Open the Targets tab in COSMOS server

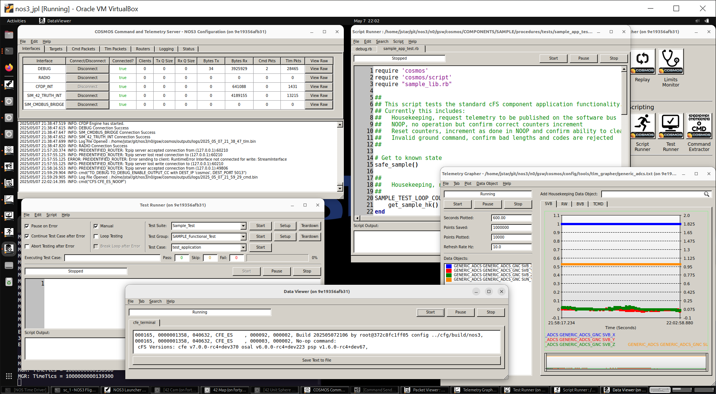tap(56, 49)
